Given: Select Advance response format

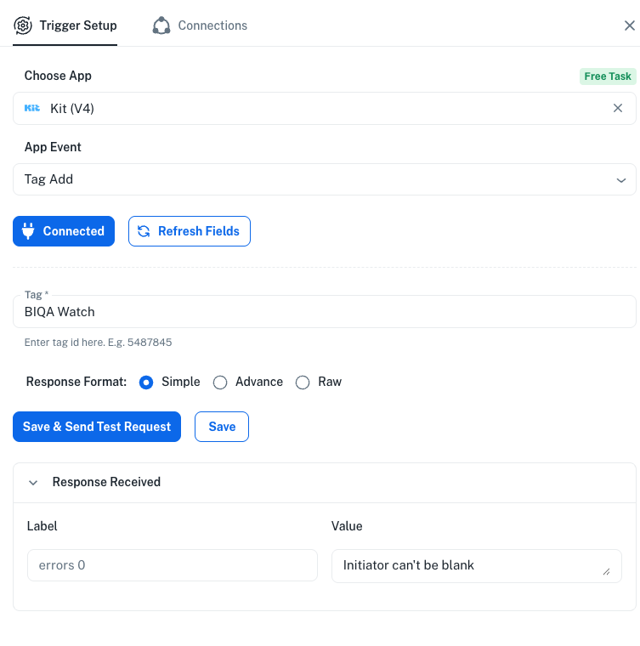Looking at the screenshot, I should [x=220, y=382].
